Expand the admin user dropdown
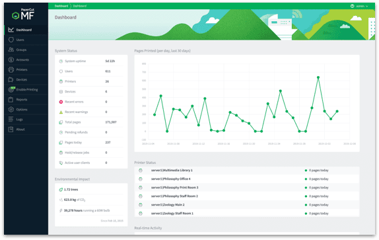379x240 pixels. pyautogui.click(x=359, y=6)
